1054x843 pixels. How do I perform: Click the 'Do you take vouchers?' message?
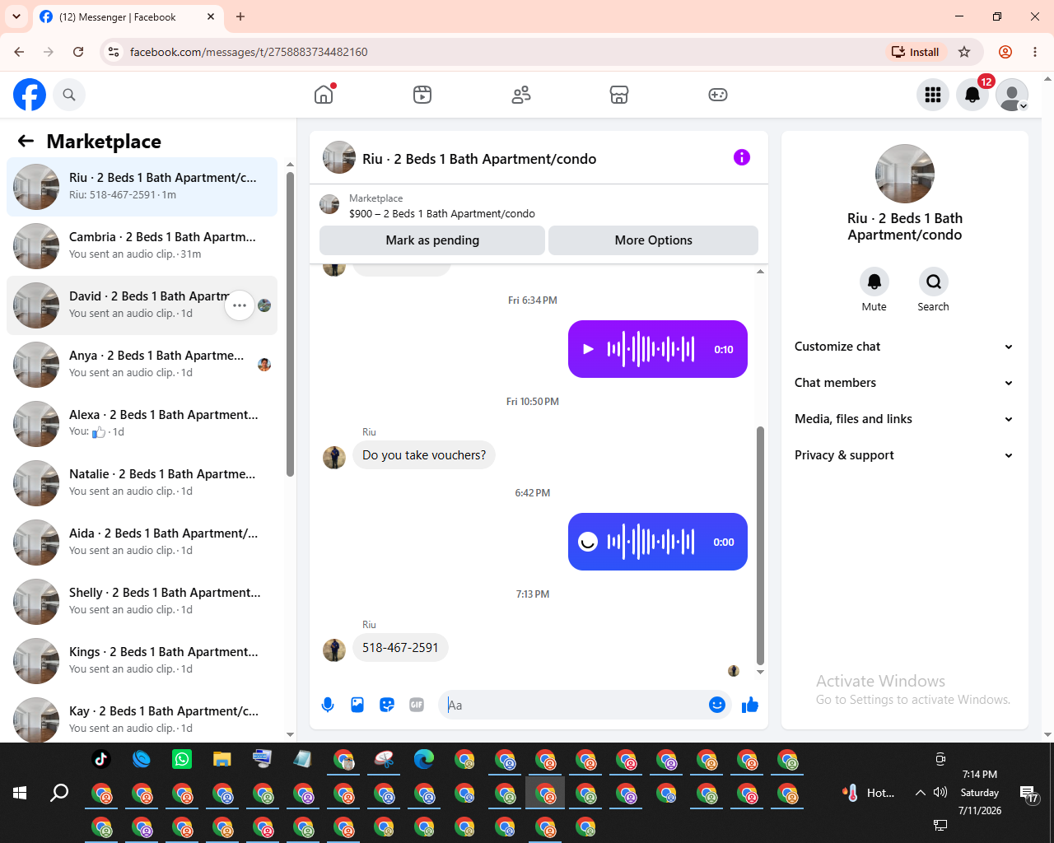click(424, 455)
